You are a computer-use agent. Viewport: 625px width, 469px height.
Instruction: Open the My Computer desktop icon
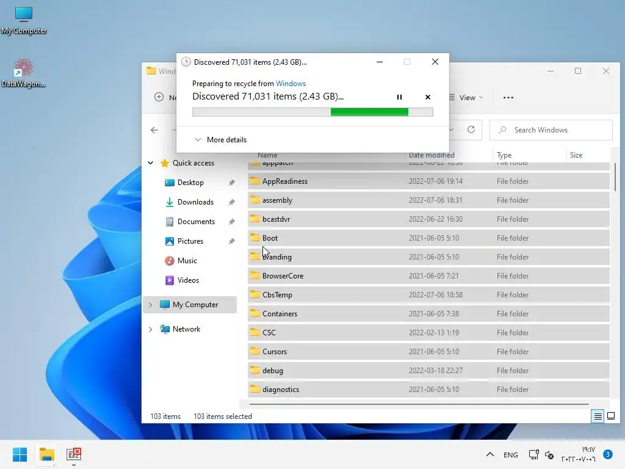[x=24, y=20]
